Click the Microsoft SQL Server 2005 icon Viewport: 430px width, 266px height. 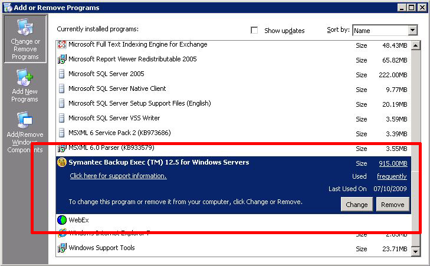click(62, 74)
